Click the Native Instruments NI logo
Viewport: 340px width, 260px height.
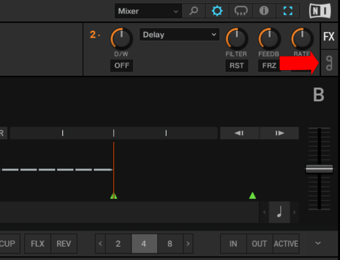(320, 10)
